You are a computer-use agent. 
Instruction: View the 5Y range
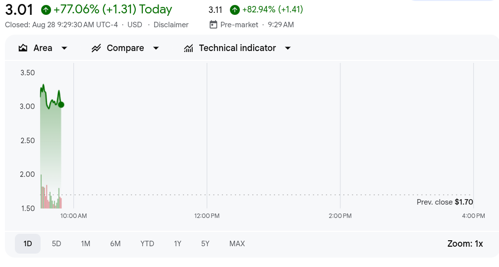point(205,244)
